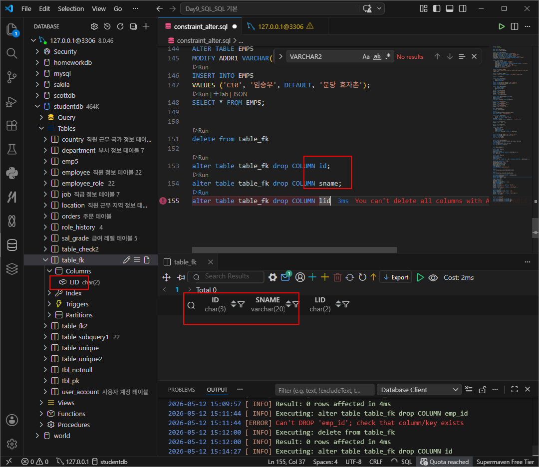The width and height of the screenshot is (539, 467).
Task: Toggle the bottom Panel layout
Action: coord(450,8)
